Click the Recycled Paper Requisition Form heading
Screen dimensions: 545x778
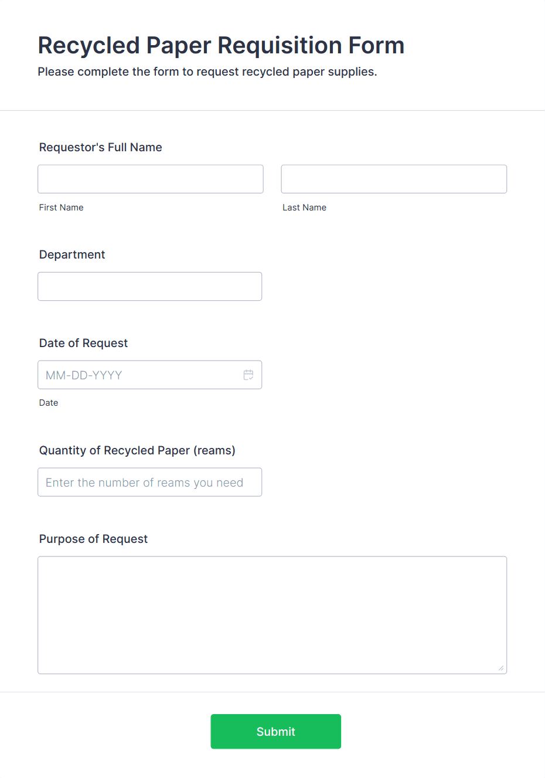click(x=221, y=45)
